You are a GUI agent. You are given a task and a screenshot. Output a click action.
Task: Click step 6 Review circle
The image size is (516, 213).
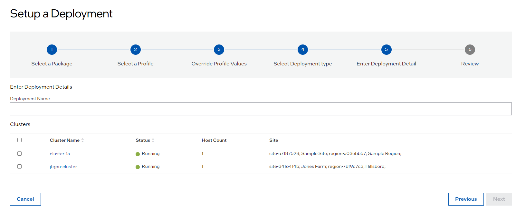tap(470, 50)
